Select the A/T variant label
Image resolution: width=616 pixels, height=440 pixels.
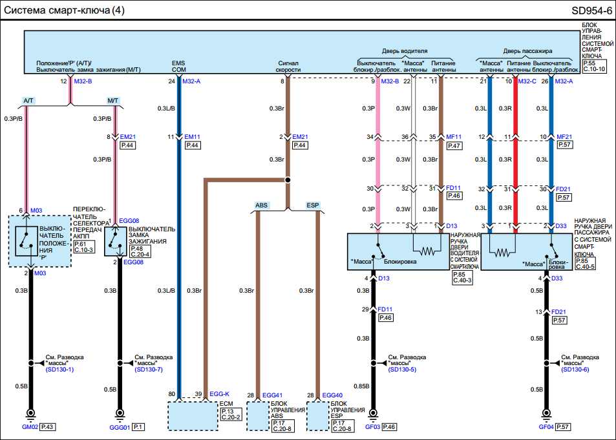click(x=28, y=101)
